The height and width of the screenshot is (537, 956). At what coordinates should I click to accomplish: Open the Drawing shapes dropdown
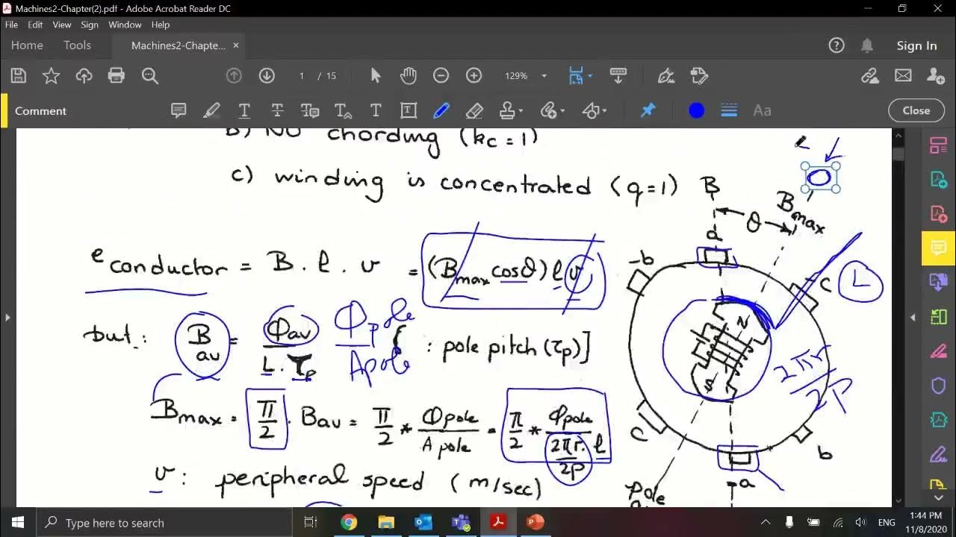tap(595, 110)
